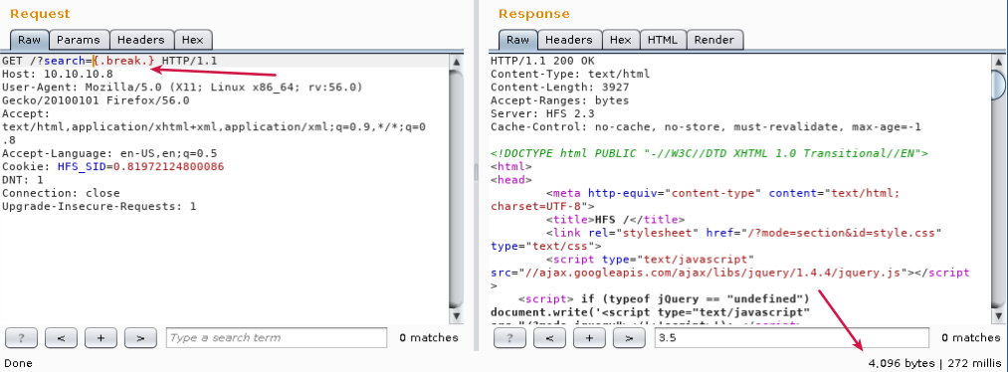The image size is (1008, 372).
Task: Click the Request scrollbar down arrow
Action: pos(456,316)
